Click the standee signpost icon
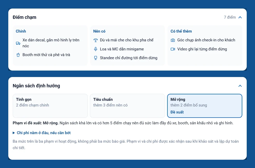 (x=96, y=58)
